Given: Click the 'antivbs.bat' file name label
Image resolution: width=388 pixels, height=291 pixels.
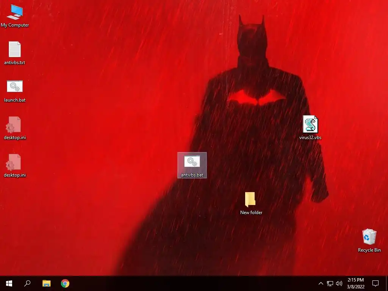Looking at the screenshot, I should 192,175.
